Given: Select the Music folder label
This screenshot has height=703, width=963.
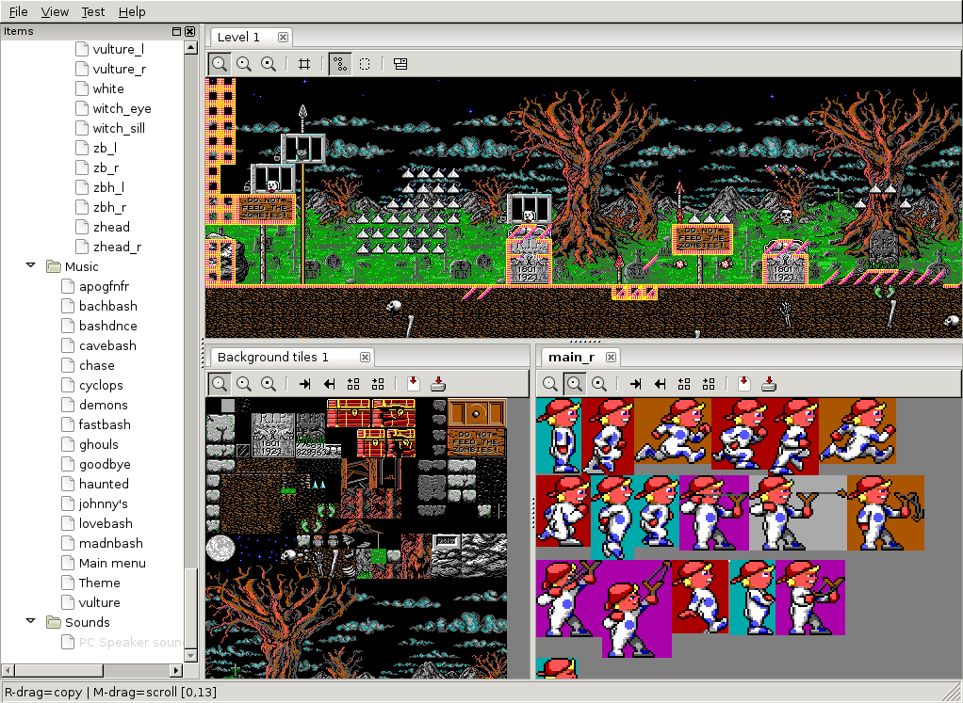Looking at the screenshot, I should click(x=82, y=267).
